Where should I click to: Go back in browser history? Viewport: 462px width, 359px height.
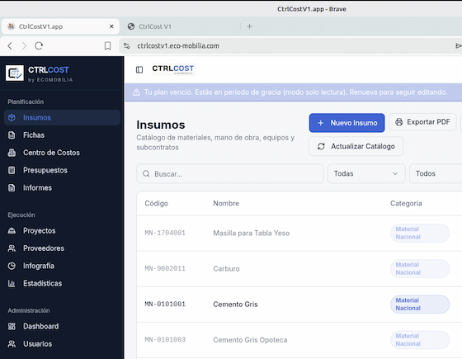click(10, 45)
